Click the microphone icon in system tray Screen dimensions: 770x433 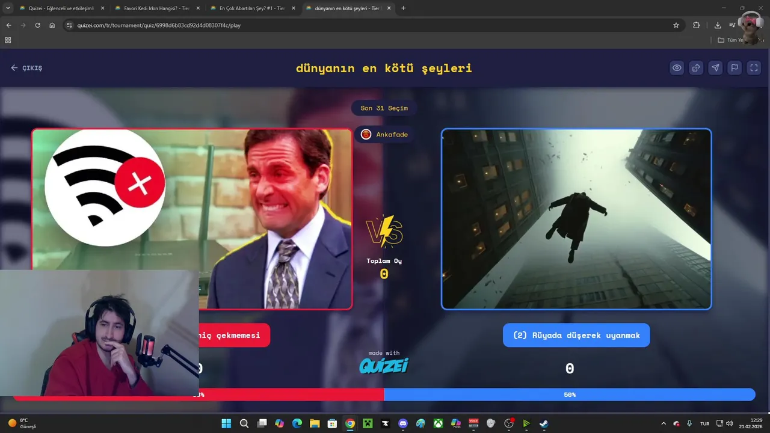tap(689, 423)
